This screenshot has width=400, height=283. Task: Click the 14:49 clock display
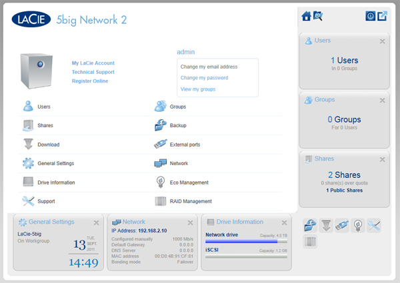point(83,262)
